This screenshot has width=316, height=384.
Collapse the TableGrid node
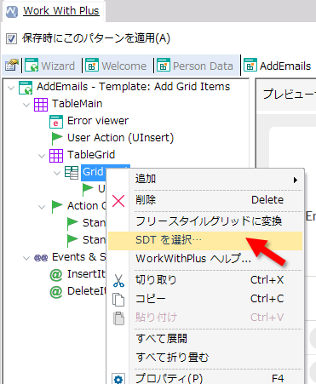tap(42, 156)
